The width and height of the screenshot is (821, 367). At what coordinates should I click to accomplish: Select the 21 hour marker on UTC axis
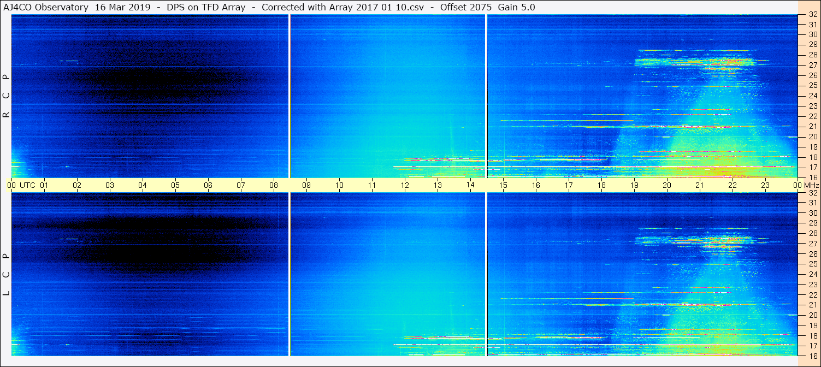700,185
